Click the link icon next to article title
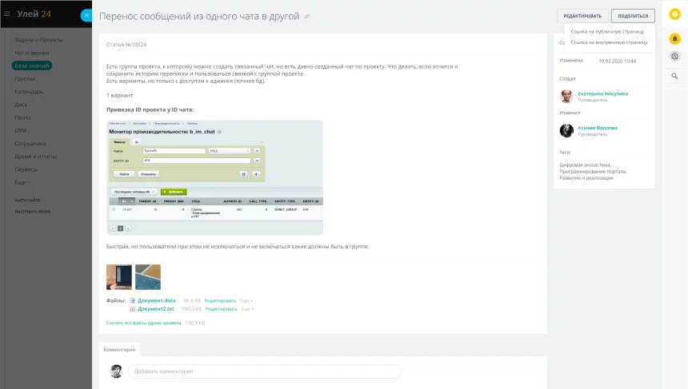Viewport: 688px width, 389px height. click(x=307, y=17)
